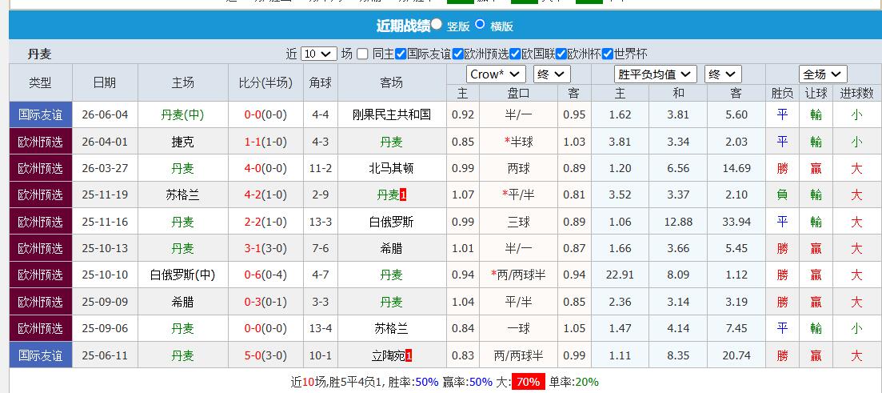Image resolution: width=882 pixels, height=393 pixels.
Task: Click the result 負 on 25-11-19 row
Action: [782, 195]
